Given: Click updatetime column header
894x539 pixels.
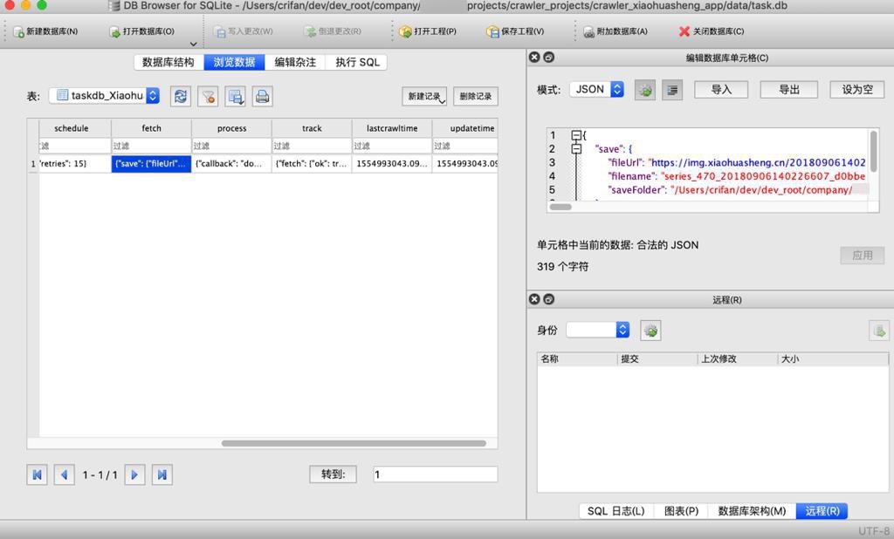Looking at the screenshot, I should pyautogui.click(x=465, y=128).
